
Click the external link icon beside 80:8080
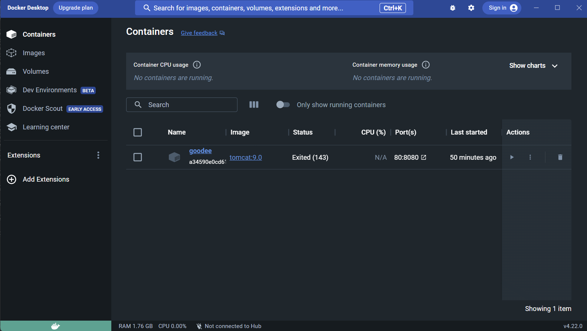[x=423, y=158]
